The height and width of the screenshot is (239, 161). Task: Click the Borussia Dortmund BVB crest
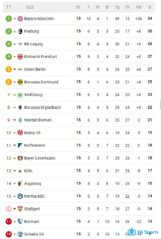coord(20,82)
